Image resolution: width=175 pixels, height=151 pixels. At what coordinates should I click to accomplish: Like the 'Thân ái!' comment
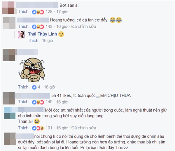coord(23,128)
